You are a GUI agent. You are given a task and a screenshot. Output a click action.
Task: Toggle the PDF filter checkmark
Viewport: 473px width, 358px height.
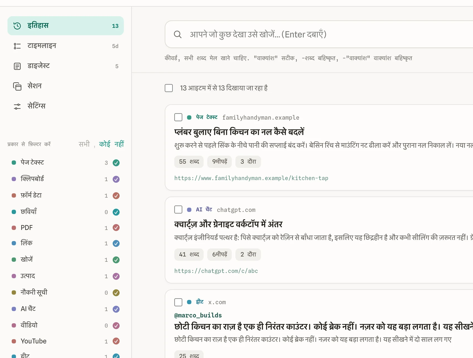[116, 228]
